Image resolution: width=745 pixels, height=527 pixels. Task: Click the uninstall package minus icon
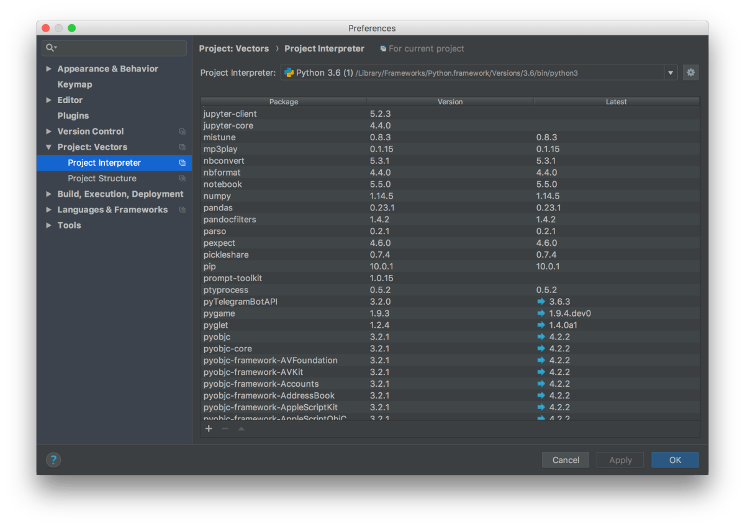(225, 428)
